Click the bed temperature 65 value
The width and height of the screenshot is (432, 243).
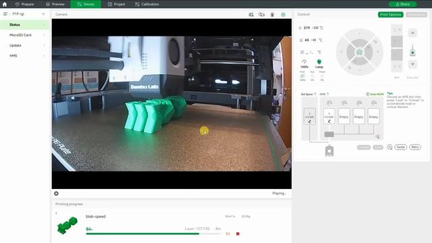pyautogui.click(x=306, y=40)
